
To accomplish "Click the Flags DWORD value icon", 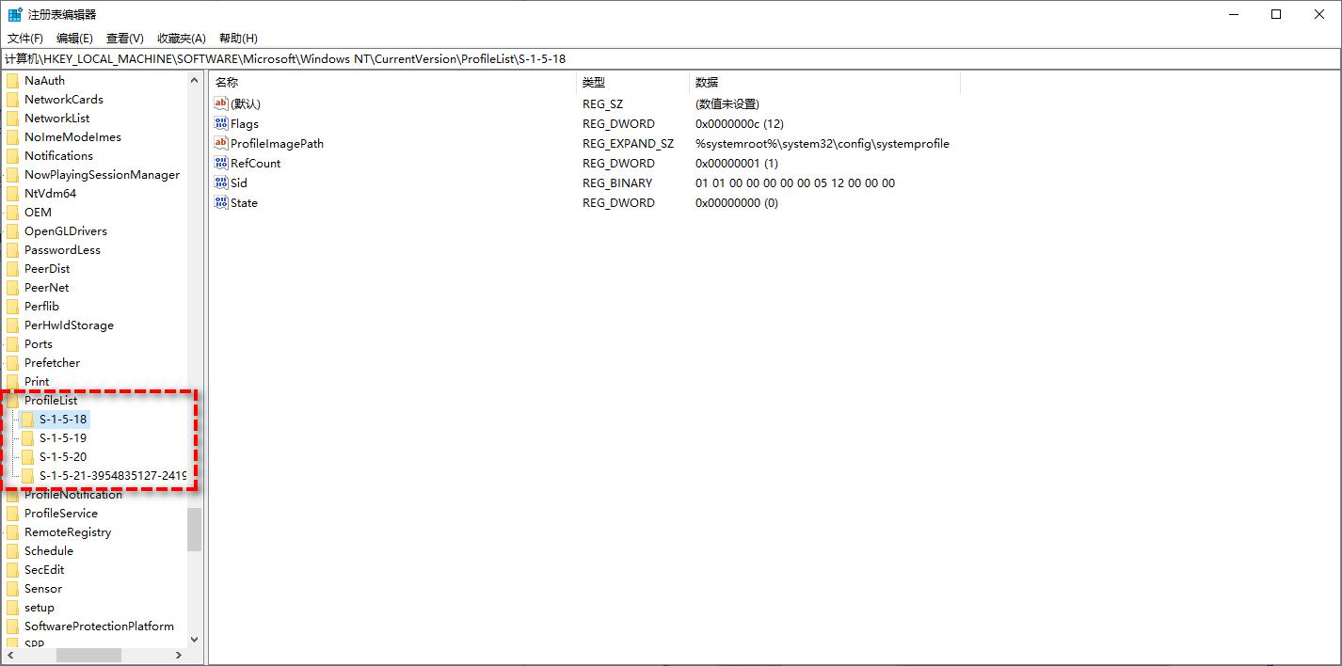I will (x=222, y=123).
